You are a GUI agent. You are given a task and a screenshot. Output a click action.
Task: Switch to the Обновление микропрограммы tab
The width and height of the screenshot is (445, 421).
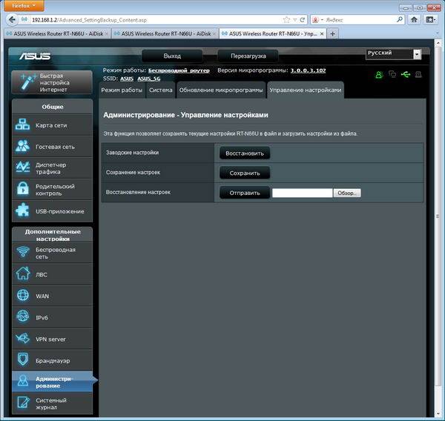pos(220,90)
